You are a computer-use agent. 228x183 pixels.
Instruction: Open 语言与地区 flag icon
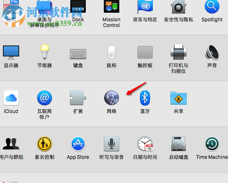[145, 7]
